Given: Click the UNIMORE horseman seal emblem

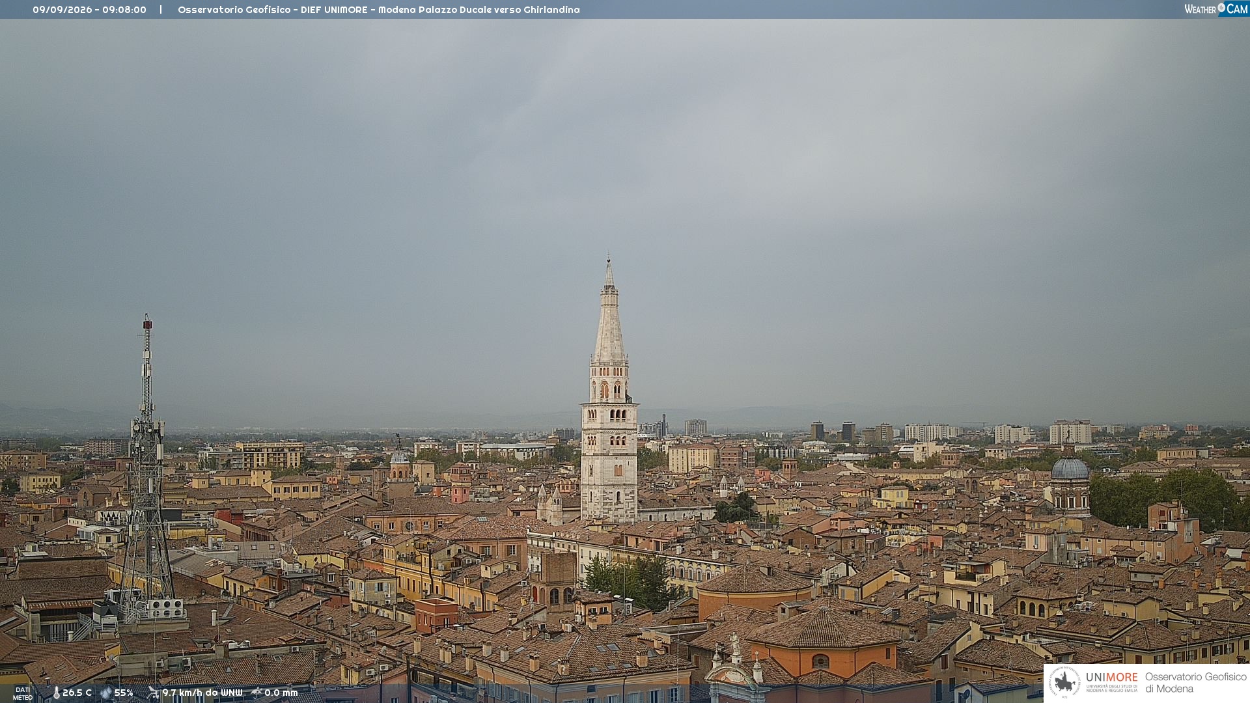Looking at the screenshot, I should pyautogui.click(x=1064, y=682).
